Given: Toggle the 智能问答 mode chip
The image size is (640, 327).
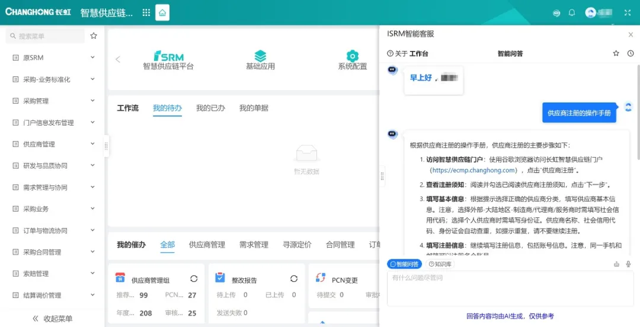Looking at the screenshot, I should click(405, 264).
